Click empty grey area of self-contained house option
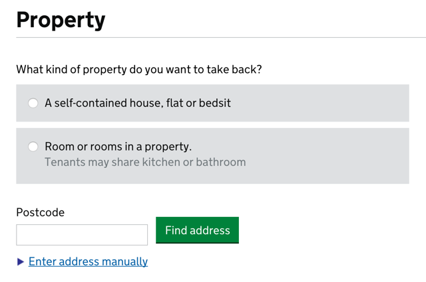This screenshot has width=426, height=282. point(319,103)
